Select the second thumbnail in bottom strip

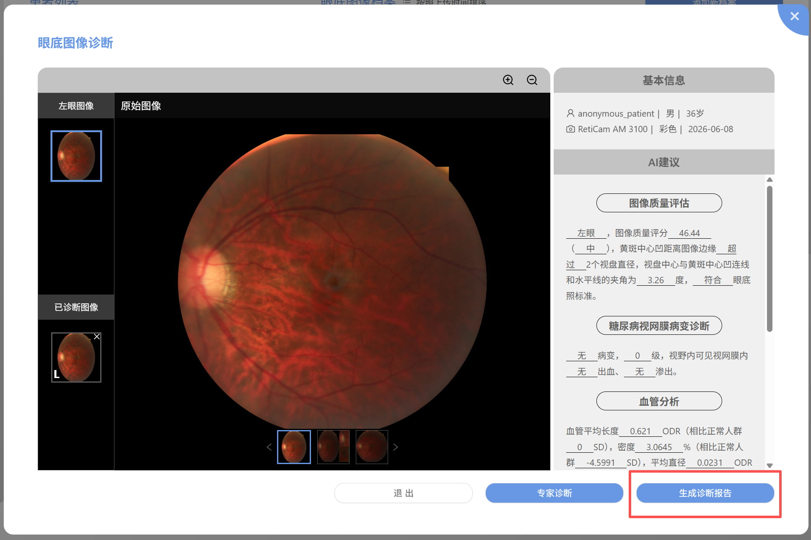(333, 447)
